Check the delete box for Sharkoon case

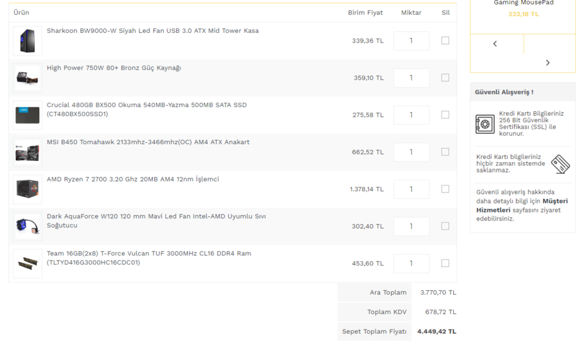[445, 41]
